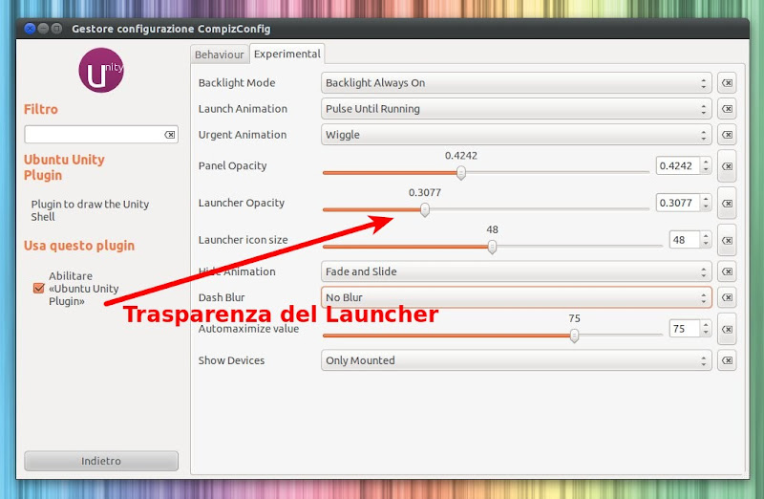This screenshot has width=764, height=499.
Task: Click the Launcher icon size slider handle
Action: 492,247
